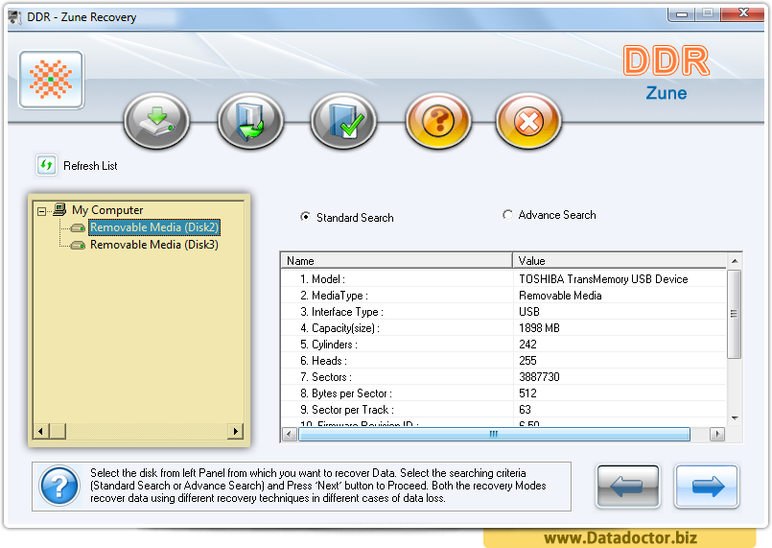Select Removable Media (Disk3) in the tree
Viewport: 772px width, 548px height.
(x=154, y=245)
